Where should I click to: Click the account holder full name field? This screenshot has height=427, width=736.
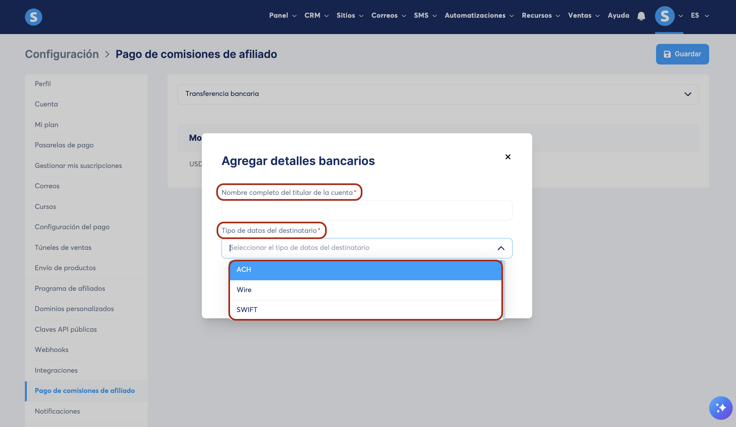[x=367, y=210]
